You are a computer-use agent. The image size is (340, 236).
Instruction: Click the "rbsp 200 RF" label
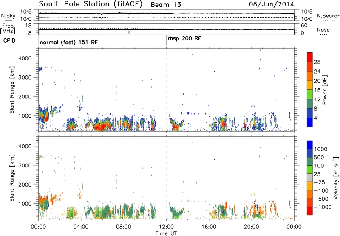point(184,39)
